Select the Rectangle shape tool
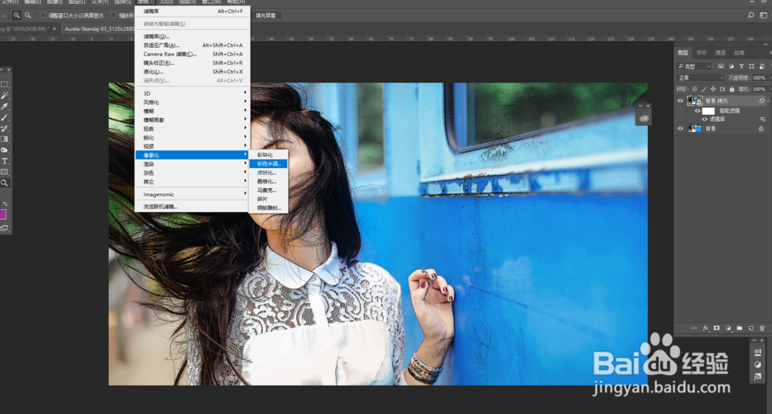772x414 pixels. click(5, 172)
